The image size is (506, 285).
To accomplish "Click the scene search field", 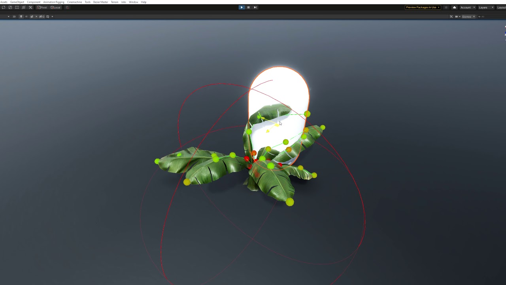I will point(491,17).
